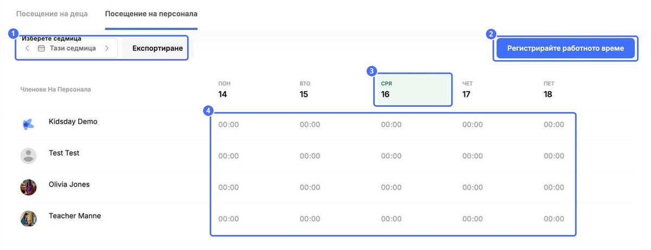Viewport: 651px width, 250px height.
Task: Switch to Посещение на деца tab
Action: tap(52, 13)
